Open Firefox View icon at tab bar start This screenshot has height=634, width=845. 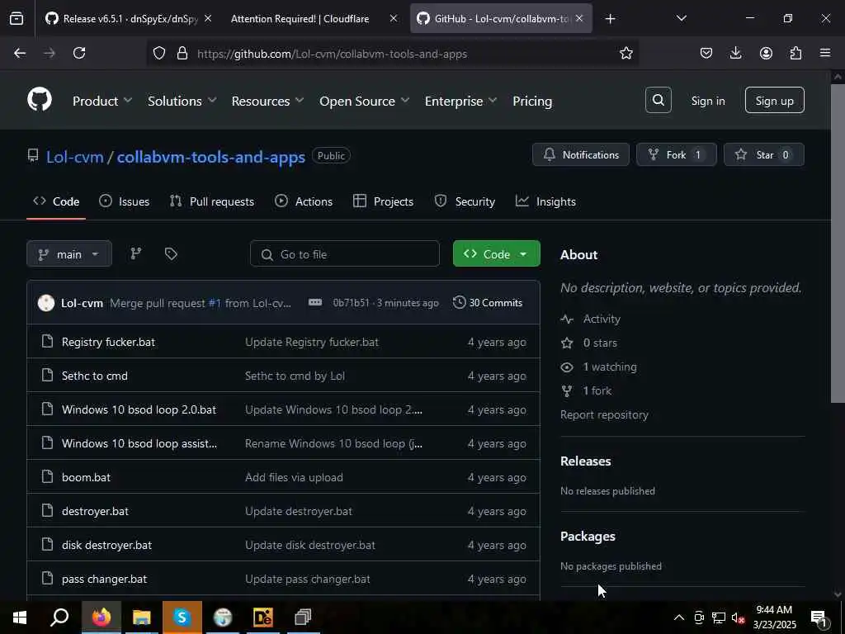click(x=17, y=19)
